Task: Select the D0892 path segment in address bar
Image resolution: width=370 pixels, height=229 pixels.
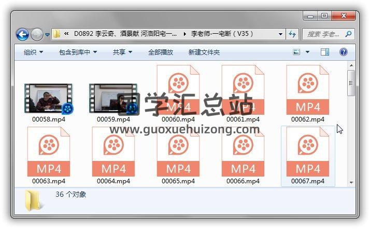Action: point(125,34)
